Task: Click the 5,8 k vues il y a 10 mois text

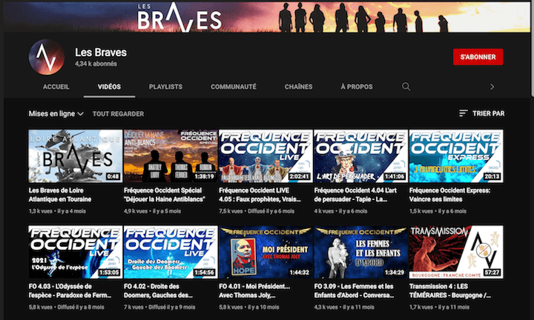Action: [249, 307]
